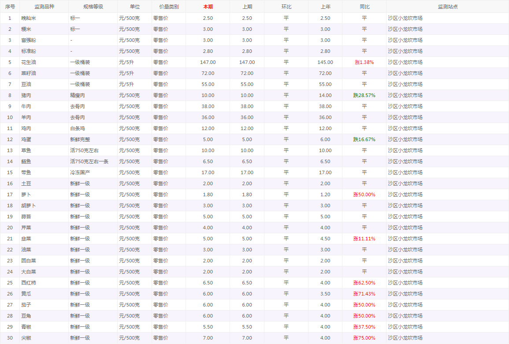Select the 花生油 product cell
This screenshot has width=509, height=344.
[x=29, y=62]
